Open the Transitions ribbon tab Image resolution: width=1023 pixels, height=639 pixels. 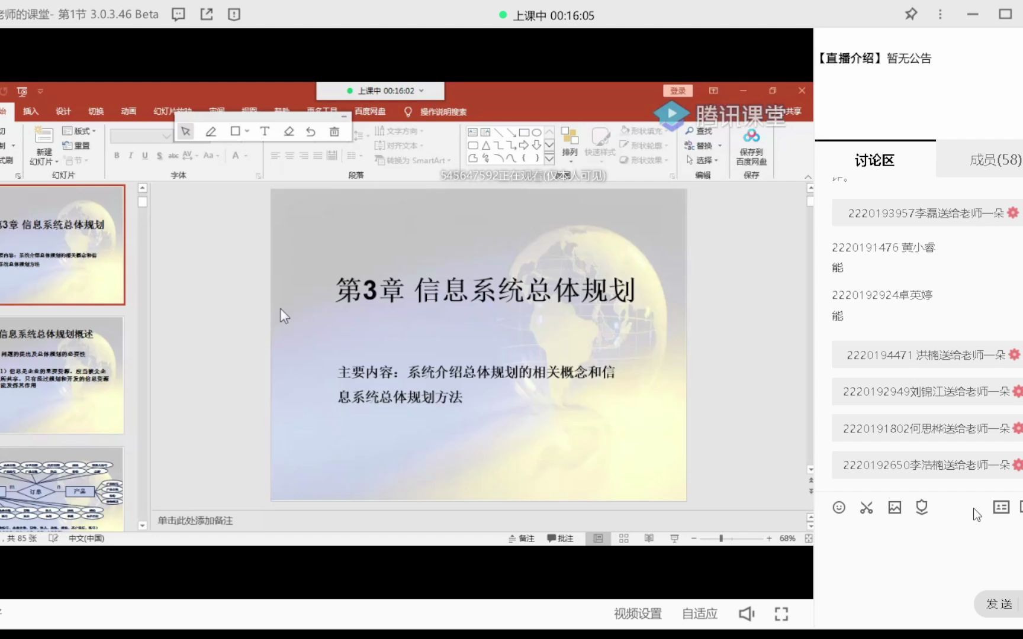(96, 111)
